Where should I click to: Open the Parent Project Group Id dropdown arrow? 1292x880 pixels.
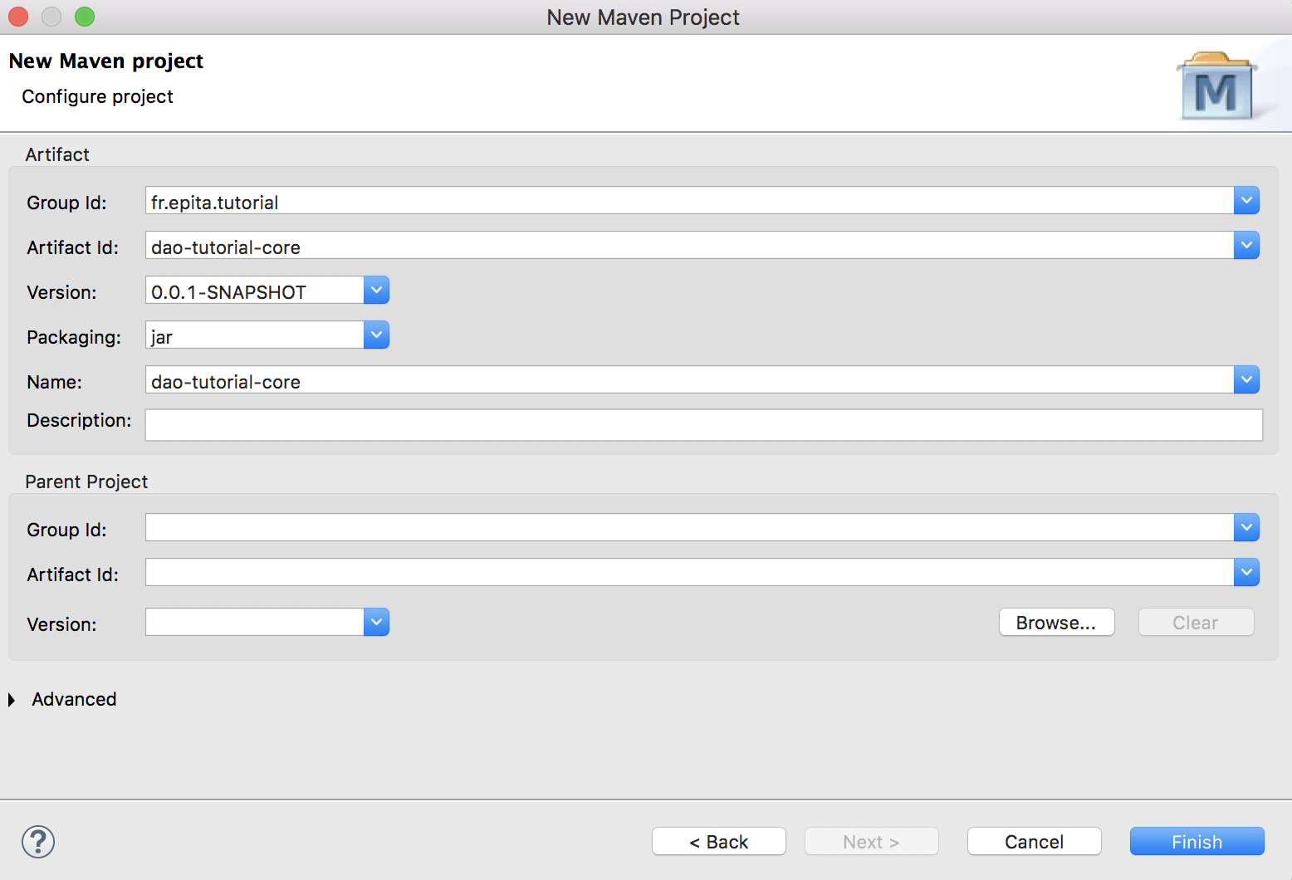[x=1246, y=527]
